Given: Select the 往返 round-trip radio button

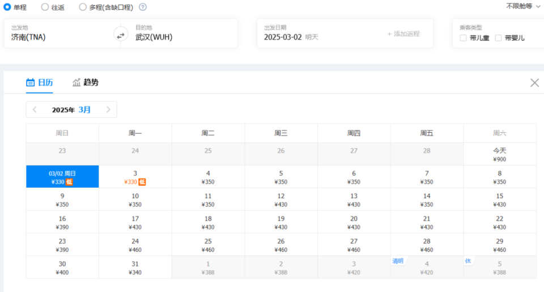Looking at the screenshot, I should [45, 7].
